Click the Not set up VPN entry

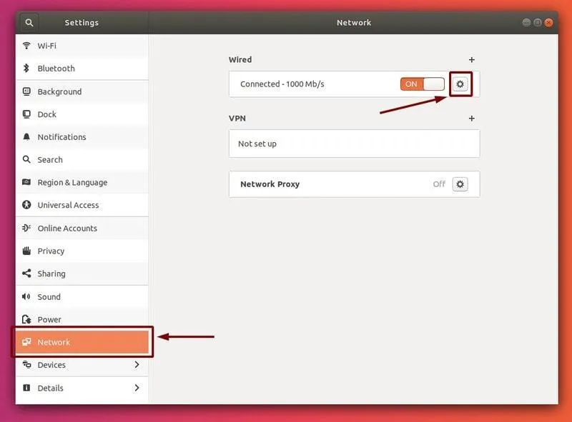point(286,144)
